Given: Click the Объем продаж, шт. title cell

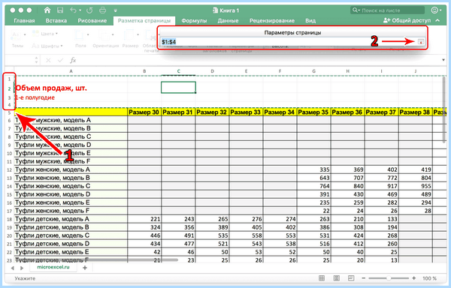Looking at the screenshot, I should (51, 88).
